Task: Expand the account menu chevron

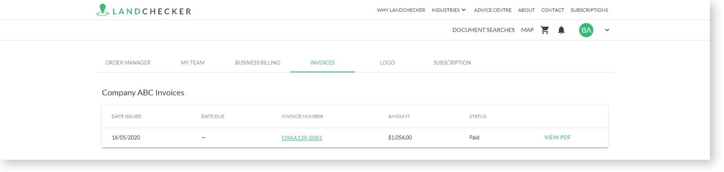Action: pyautogui.click(x=607, y=30)
